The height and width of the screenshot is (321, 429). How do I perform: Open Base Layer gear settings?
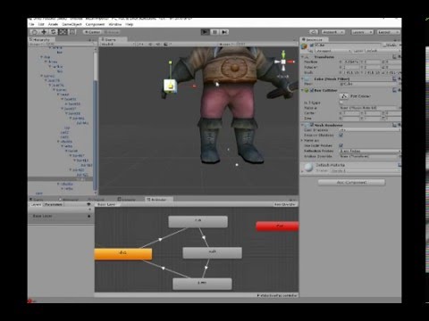coord(89,216)
